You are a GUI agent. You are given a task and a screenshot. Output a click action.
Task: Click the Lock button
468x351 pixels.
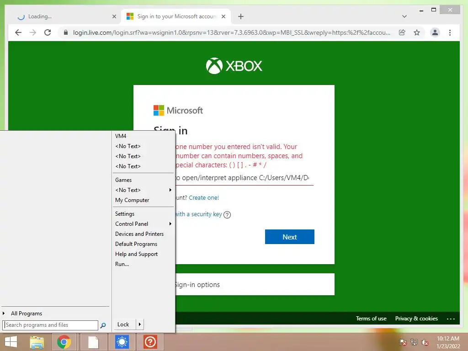(x=124, y=324)
